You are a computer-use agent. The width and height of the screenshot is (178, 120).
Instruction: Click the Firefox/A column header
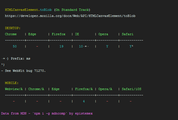click(84, 89)
